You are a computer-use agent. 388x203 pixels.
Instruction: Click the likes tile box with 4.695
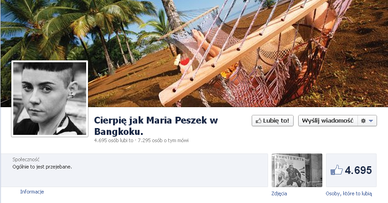[351, 170]
